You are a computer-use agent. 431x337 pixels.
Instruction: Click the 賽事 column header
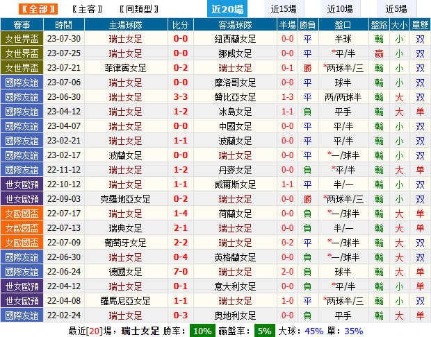(x=22, y=24)
